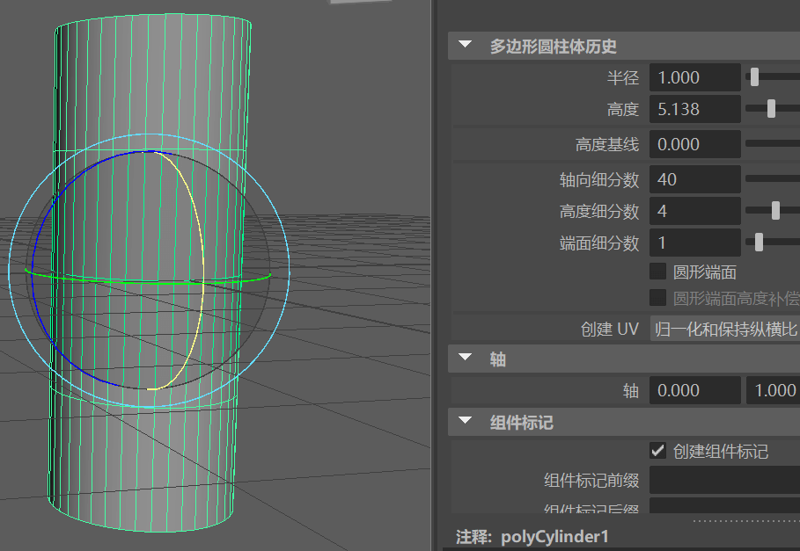Collapse the 轴 section
The image size is (800, 551).
coord(465,357)
